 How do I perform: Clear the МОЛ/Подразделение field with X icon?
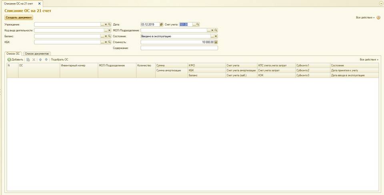(212, 30)
